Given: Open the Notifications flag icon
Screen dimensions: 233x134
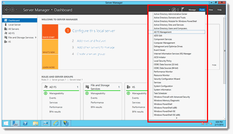Looking at the screenshot, I should [x=183, y=10].
